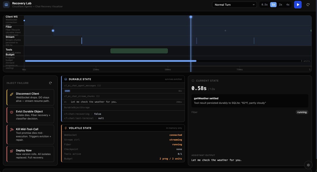Click the Deploy Now rocket icon
This screenshot has width=317, height=172.
12,151
